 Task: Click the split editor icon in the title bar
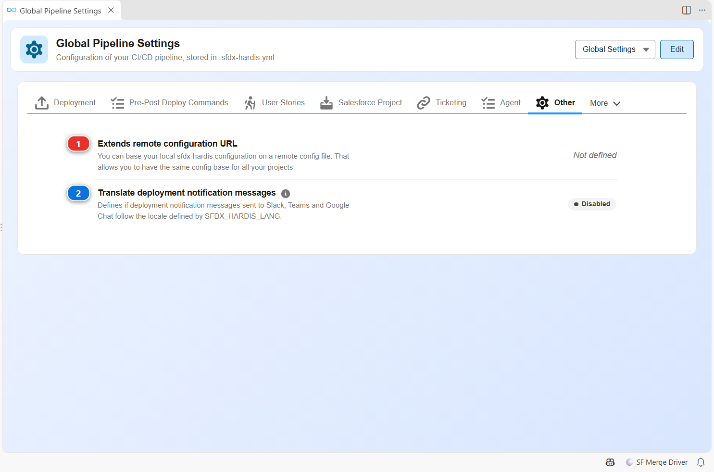coord(687,10)
